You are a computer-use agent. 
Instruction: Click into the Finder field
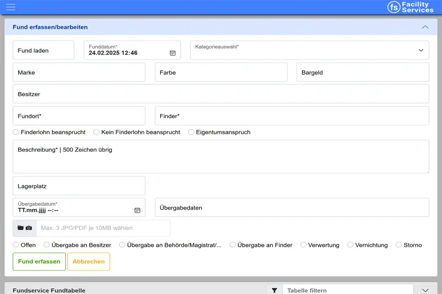coord(292,116)
